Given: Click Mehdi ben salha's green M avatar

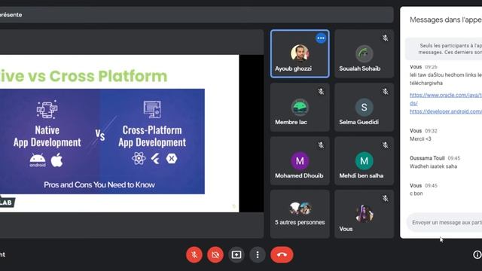Looking at the screenshot, I should [x=364, y=160].
